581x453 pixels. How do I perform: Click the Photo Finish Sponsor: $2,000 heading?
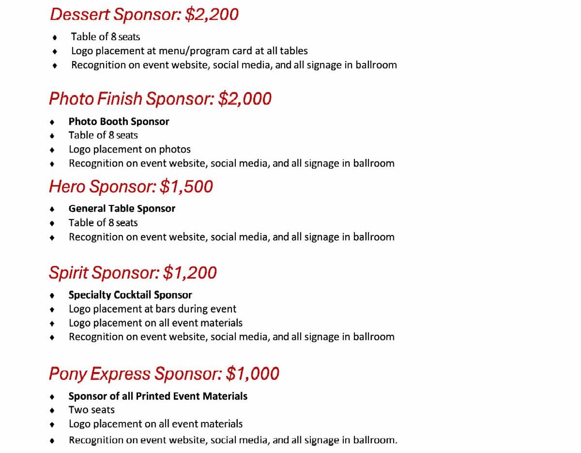tap(160, 99)
